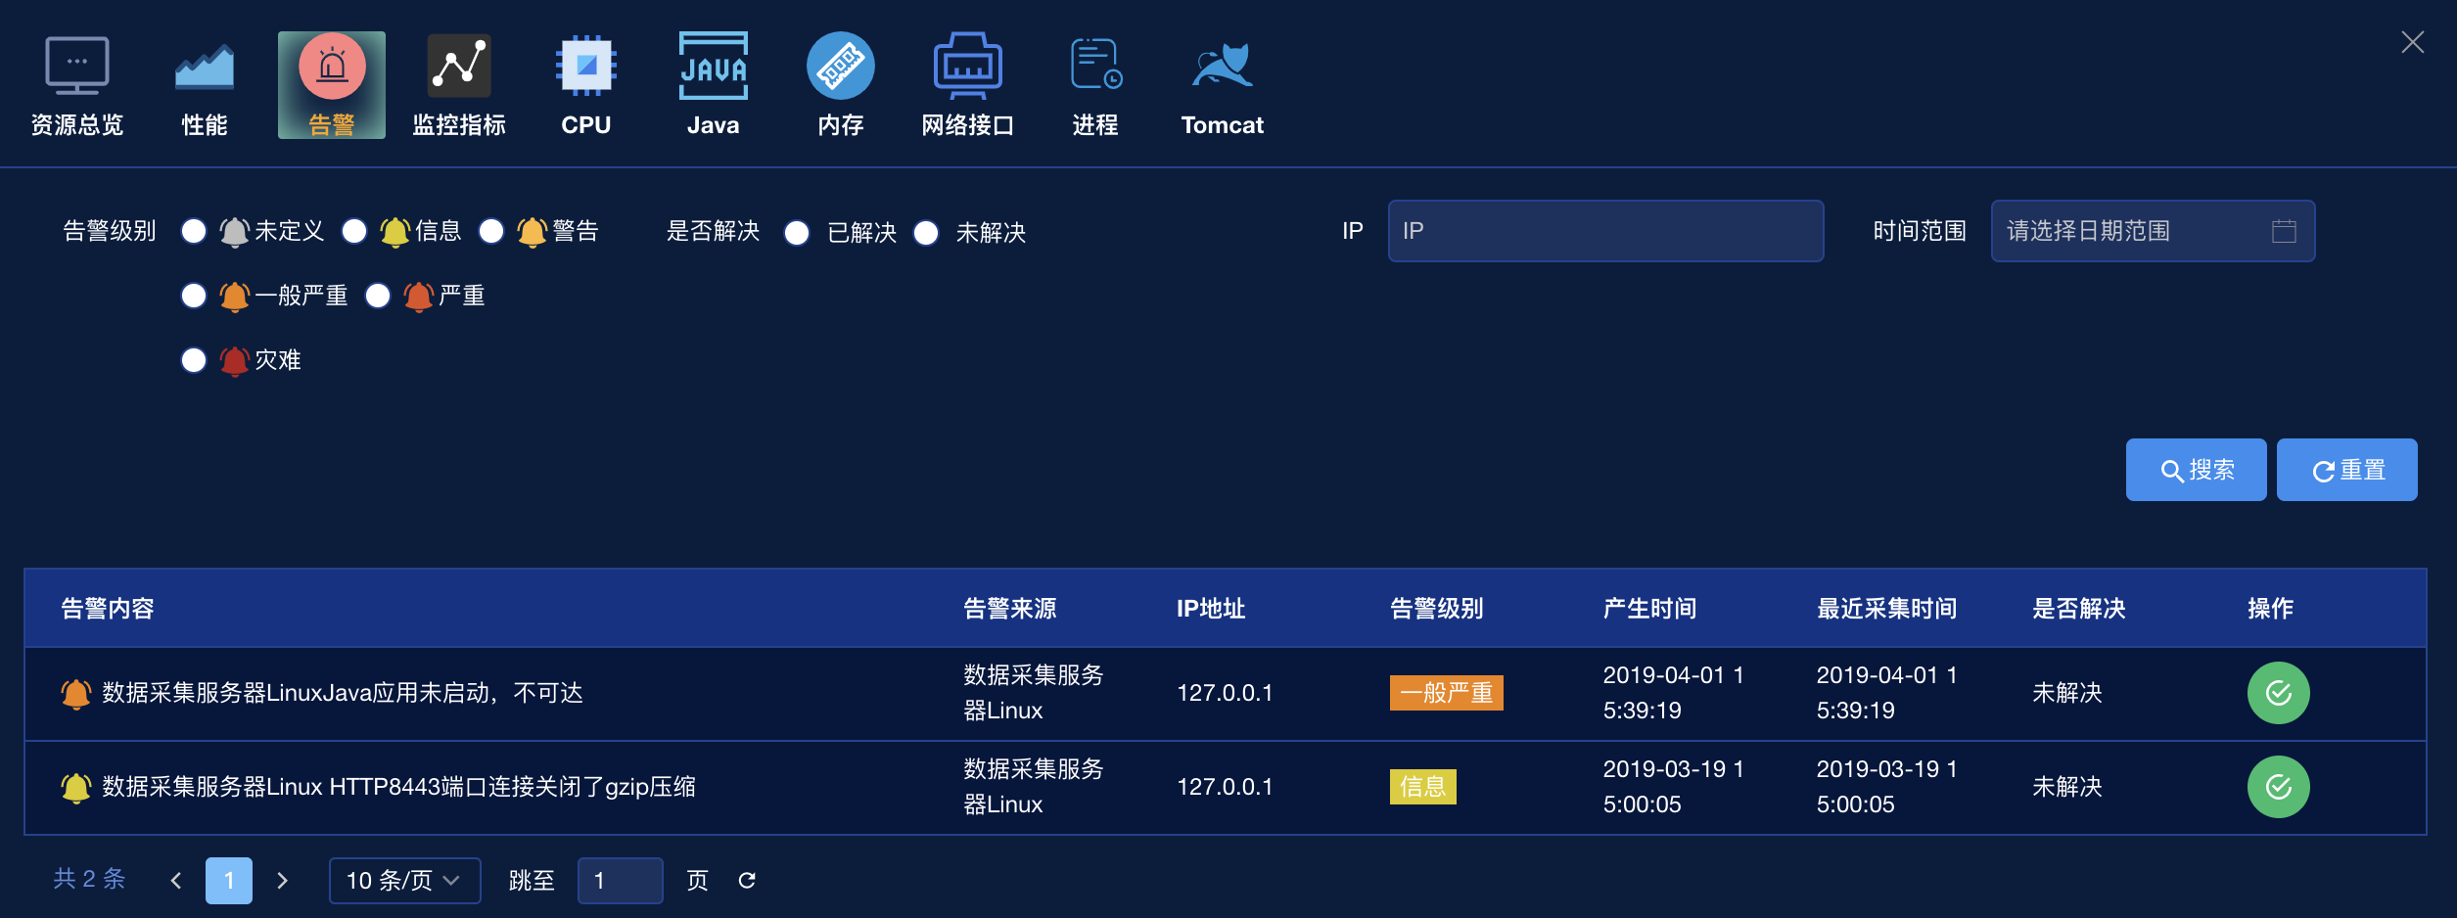Screen dimensions: 2457x918
Task: Click the 告警内容 column header
Action: click(x=108, y=609)
